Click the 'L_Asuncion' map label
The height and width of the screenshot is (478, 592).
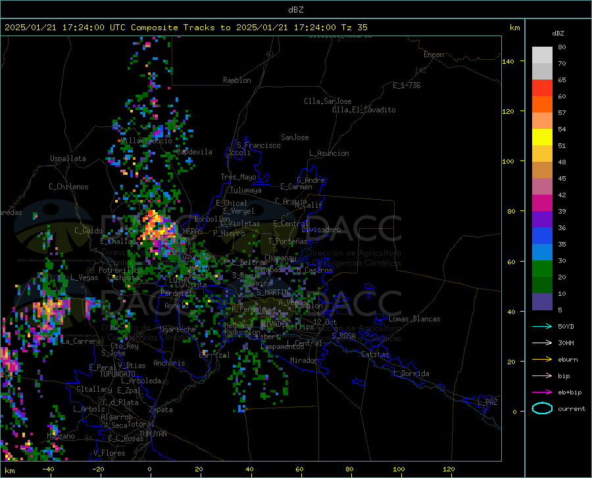tap(329, 153)
